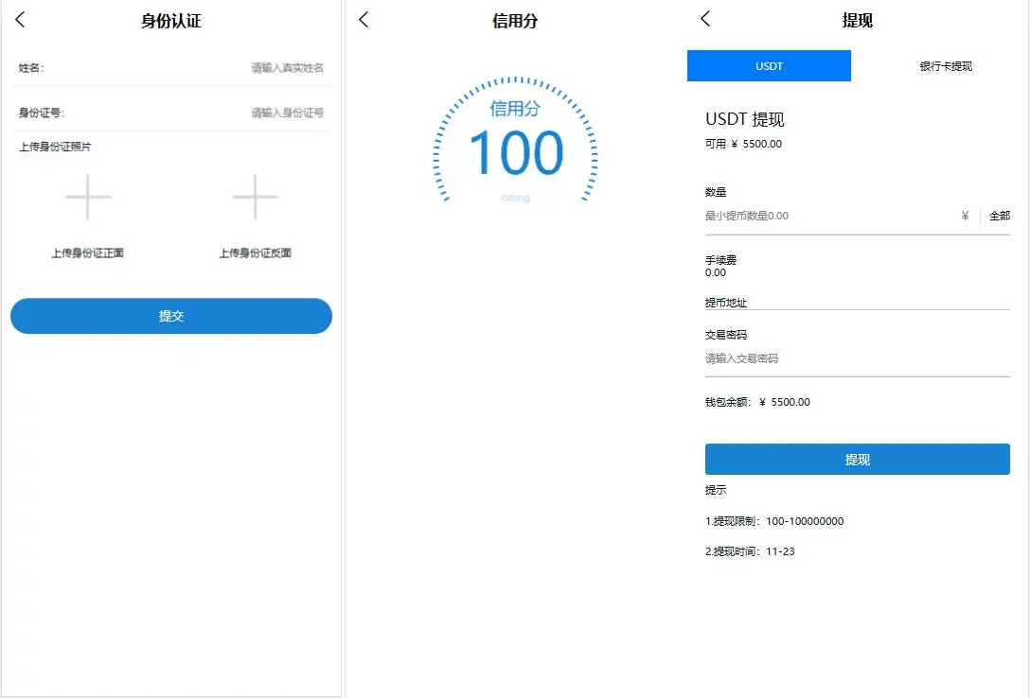This screenshot has width=1030, height=698.
Task: Tap the plus icon to upload ID front photo
Action: (87, 197)
